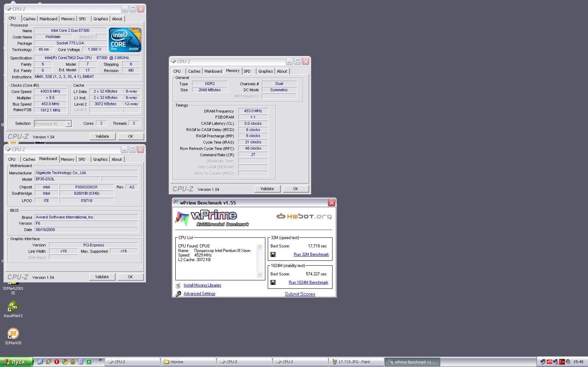Expand the quick launch overflow chevron
This screenshot has height=367, width=588.
point(100,360)
